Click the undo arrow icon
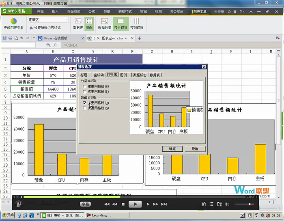 (x=22, y=38)
